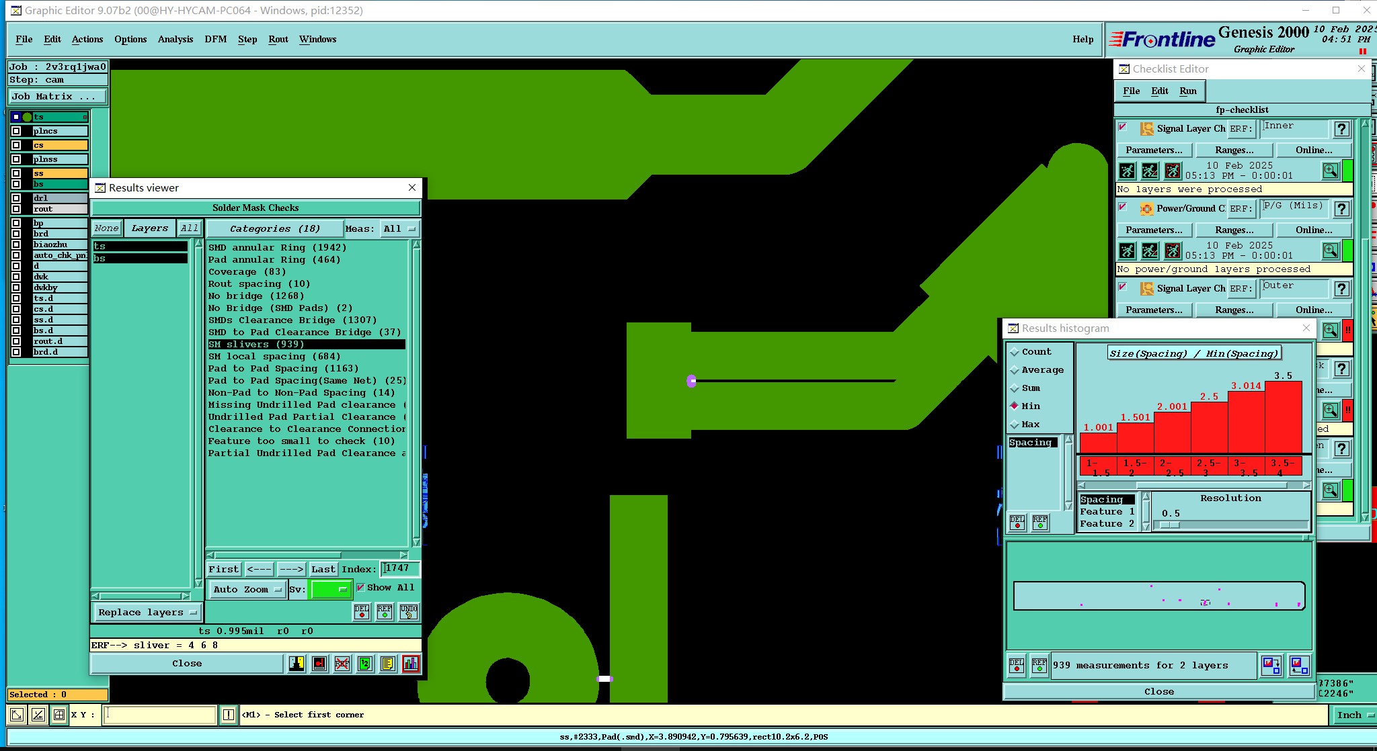Image resolution: width=1377 pixels, height=751 pixels.
Task: Open help for Outer Signal Layer check
Action: [1342, 289]
